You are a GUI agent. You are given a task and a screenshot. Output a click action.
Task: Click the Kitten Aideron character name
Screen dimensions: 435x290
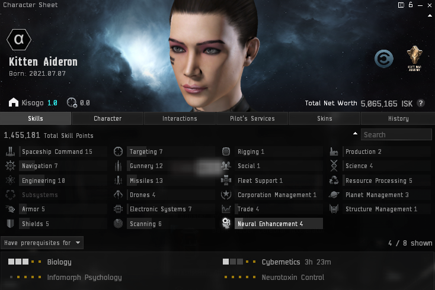[x=43, y=62]
